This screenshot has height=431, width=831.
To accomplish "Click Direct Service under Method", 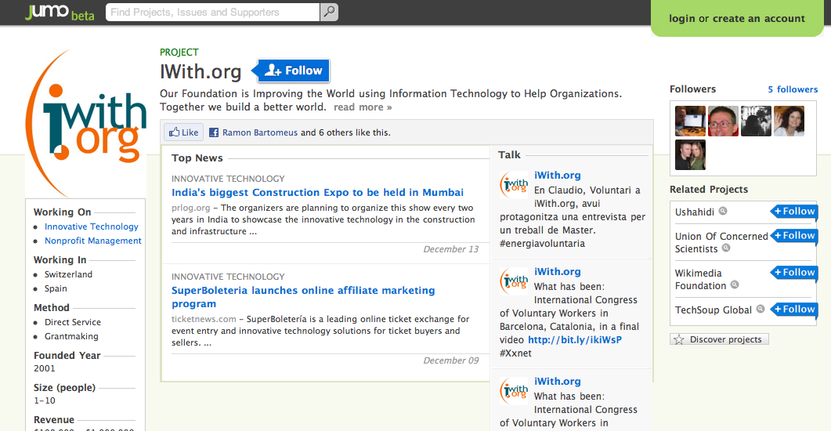I will (73, 322).
